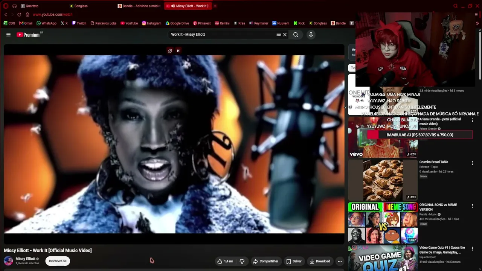Like the Missy Elliott video
Image resolution: width=482 pixels, height=271 pixels.
(225, 261)
